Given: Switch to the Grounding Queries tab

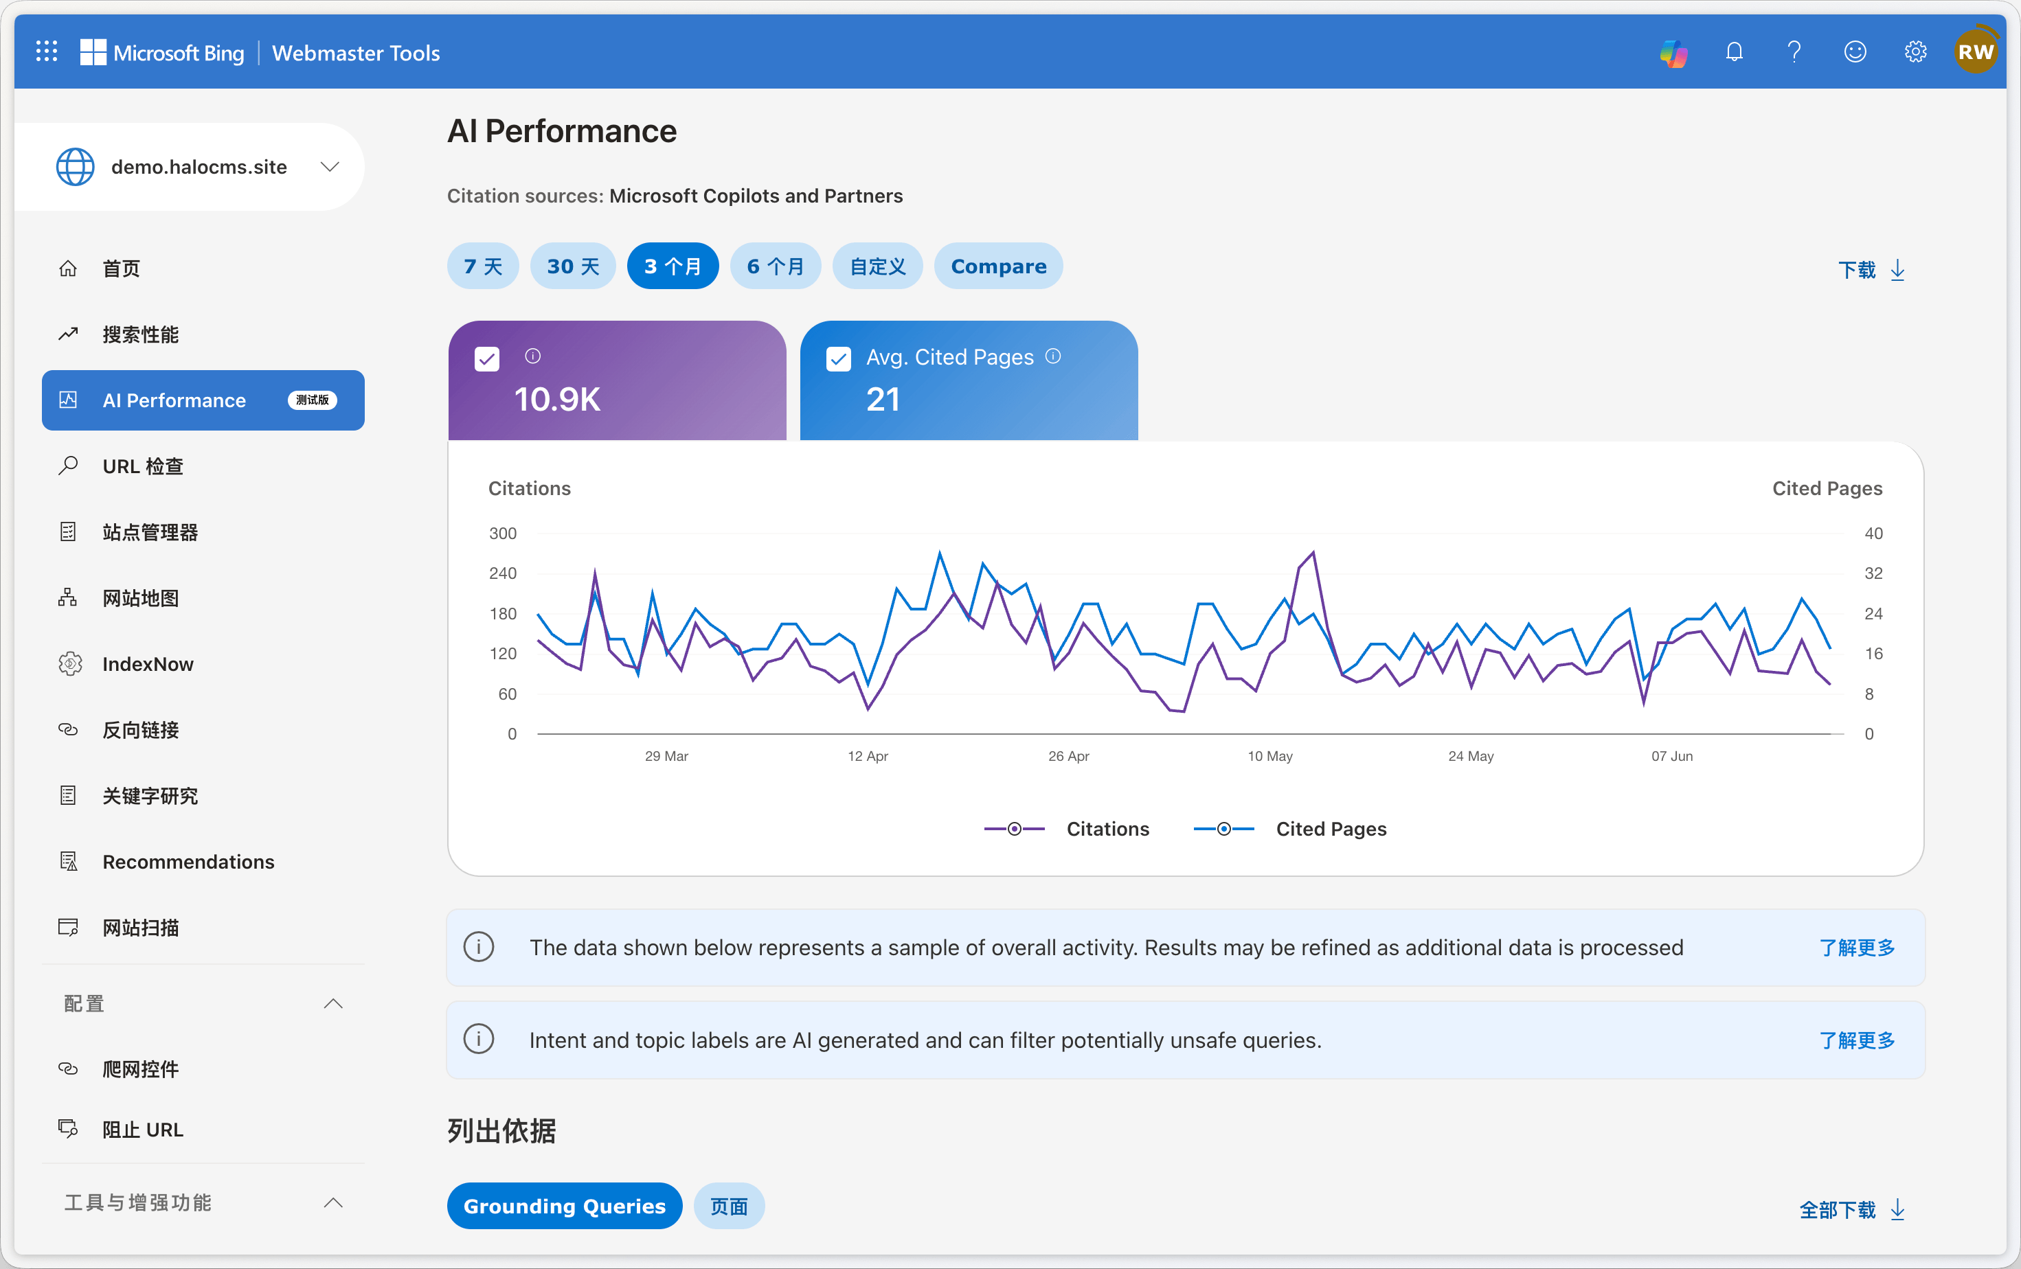Looking at the screenshot, I should click(565, 1205).
